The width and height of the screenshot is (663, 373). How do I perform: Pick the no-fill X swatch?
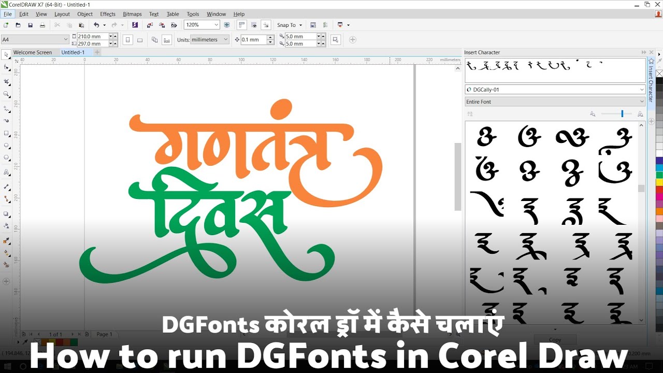659,74
